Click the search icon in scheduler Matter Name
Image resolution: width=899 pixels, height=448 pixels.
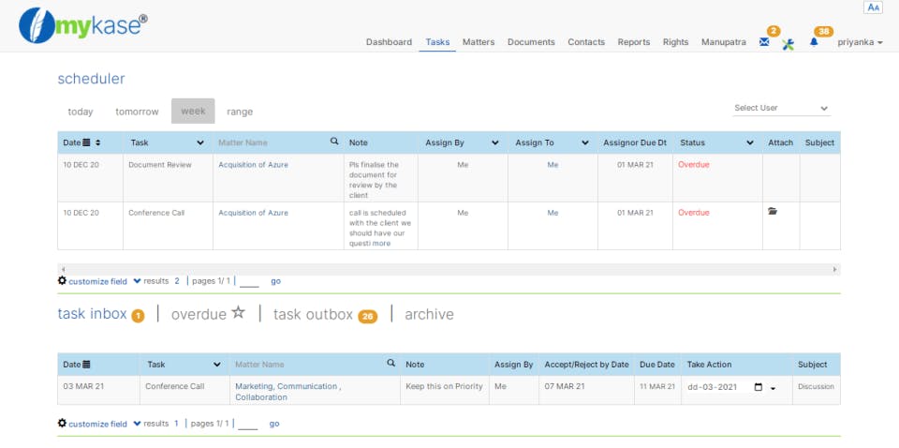(x=334, y=142)
